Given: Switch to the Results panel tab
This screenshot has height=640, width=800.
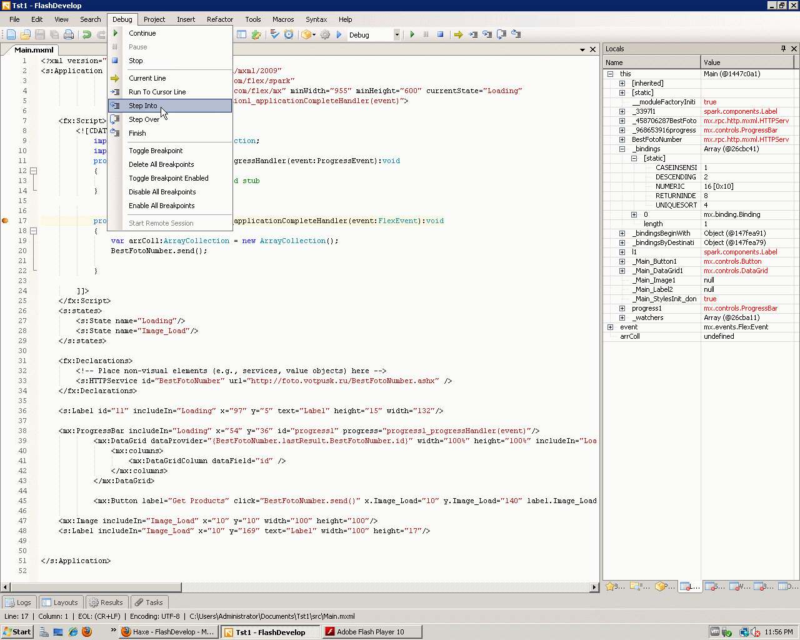Looking at the screenshot, I should (106, 602).
